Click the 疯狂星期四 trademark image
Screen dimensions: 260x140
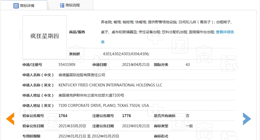pyautogui.click(x=45, y=37)
